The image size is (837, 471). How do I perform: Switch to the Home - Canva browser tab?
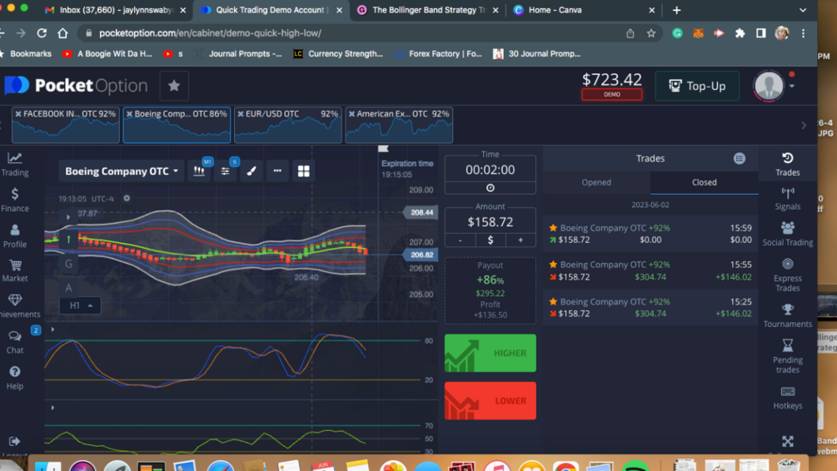[x=584, y=10]
